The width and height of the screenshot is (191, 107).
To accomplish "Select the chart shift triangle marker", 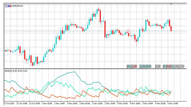I will tap(171, 4).
